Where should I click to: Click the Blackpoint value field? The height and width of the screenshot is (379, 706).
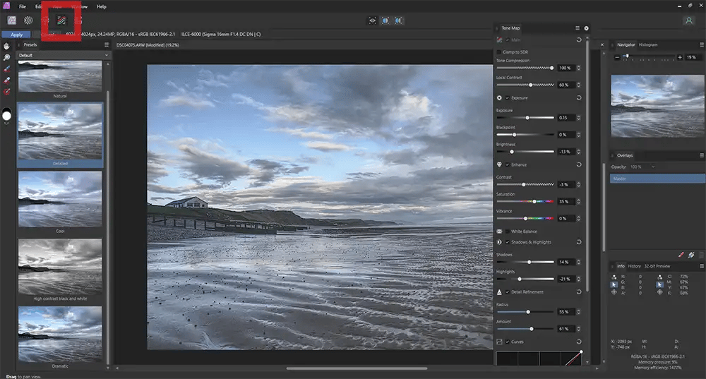pyautogui.click(x=566, y=135)
